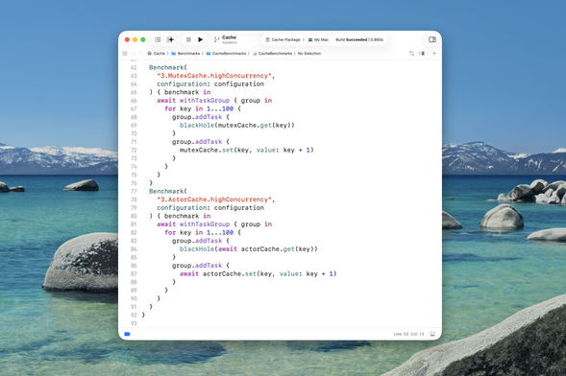Screen dimensions: 566x376
Task: Click withTaskGroup on line 81
Action: pos(205,224)
